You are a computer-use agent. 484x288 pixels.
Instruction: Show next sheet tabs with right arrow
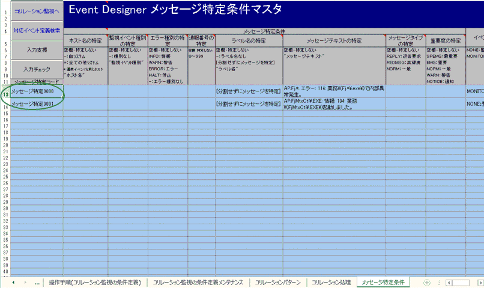(x=25, y=283)
